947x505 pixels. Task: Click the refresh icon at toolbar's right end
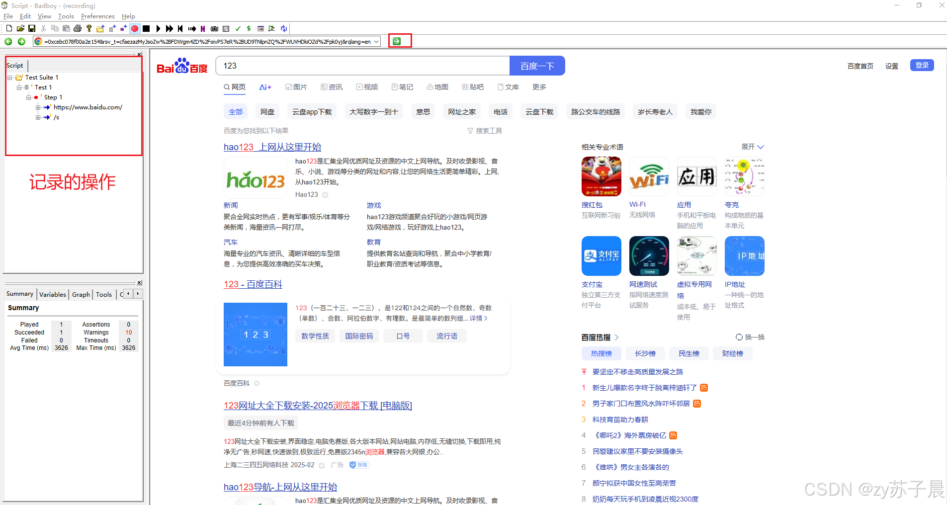pos(283,28)
